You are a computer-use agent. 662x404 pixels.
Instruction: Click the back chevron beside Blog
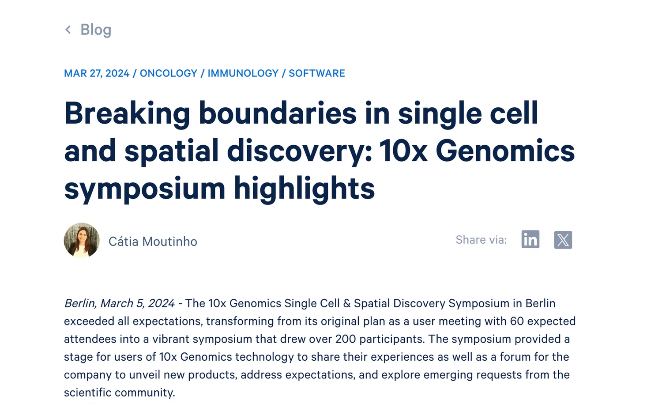68,30
